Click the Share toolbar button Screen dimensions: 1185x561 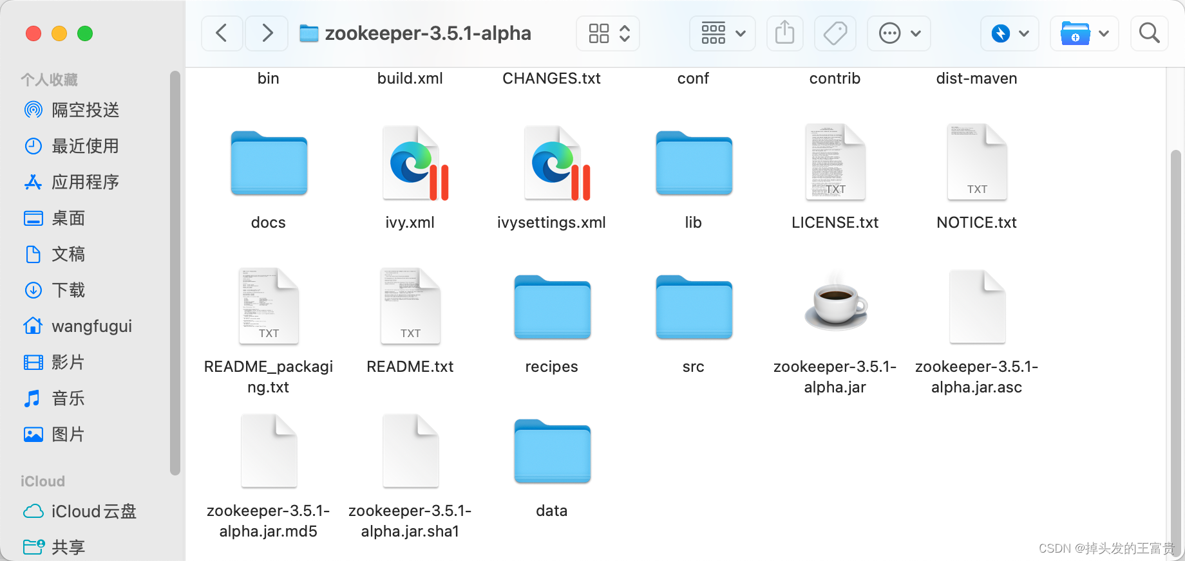tap(784, 33)
